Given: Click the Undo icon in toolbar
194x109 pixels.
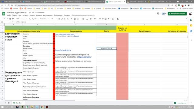Looking at the screenshot, I should 4,19.
